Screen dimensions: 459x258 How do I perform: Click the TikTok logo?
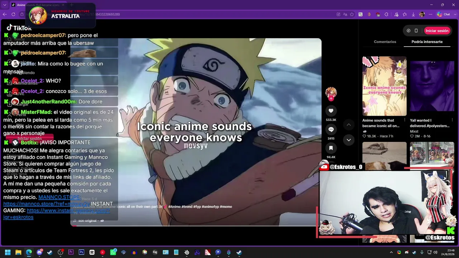coord(19,28)
